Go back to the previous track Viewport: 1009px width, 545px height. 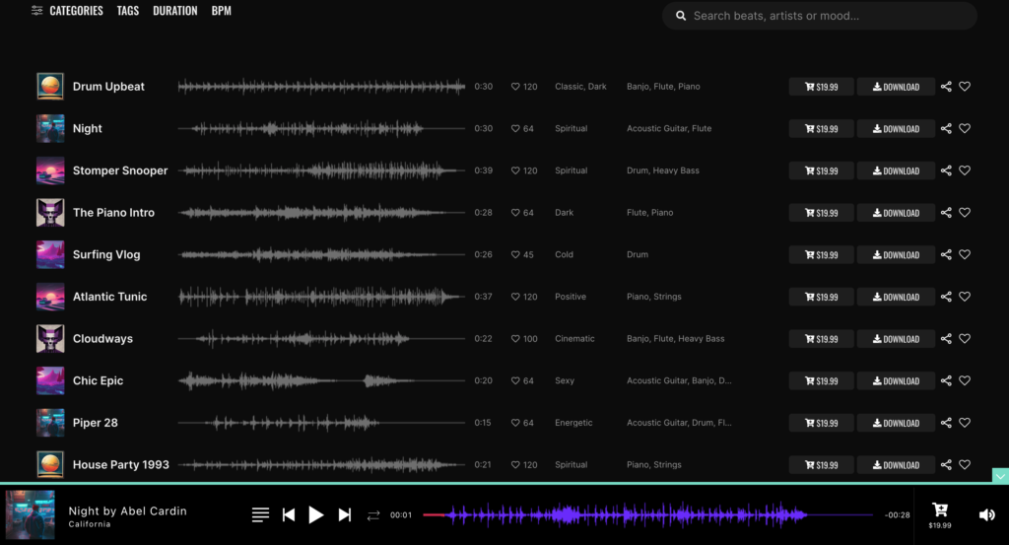[289, 514]
